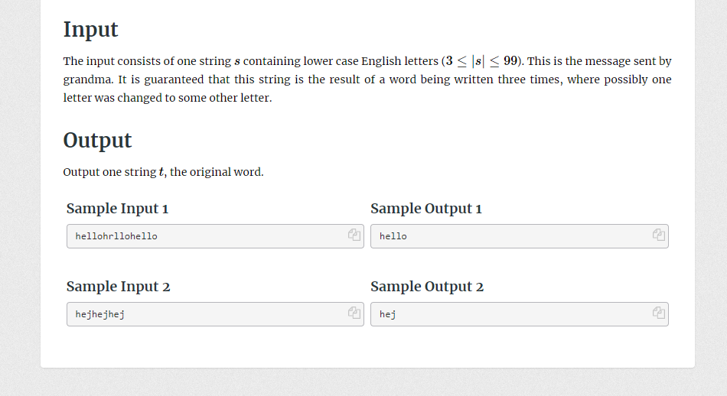This screenshot has width=727, height=396.
Task: Click the italic variable t in Output text
Action: pyautogui.click(x=161, y=172)
